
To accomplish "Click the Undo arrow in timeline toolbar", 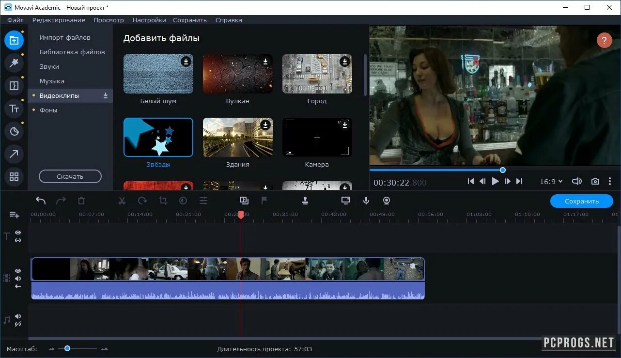I will pos(41,201).
